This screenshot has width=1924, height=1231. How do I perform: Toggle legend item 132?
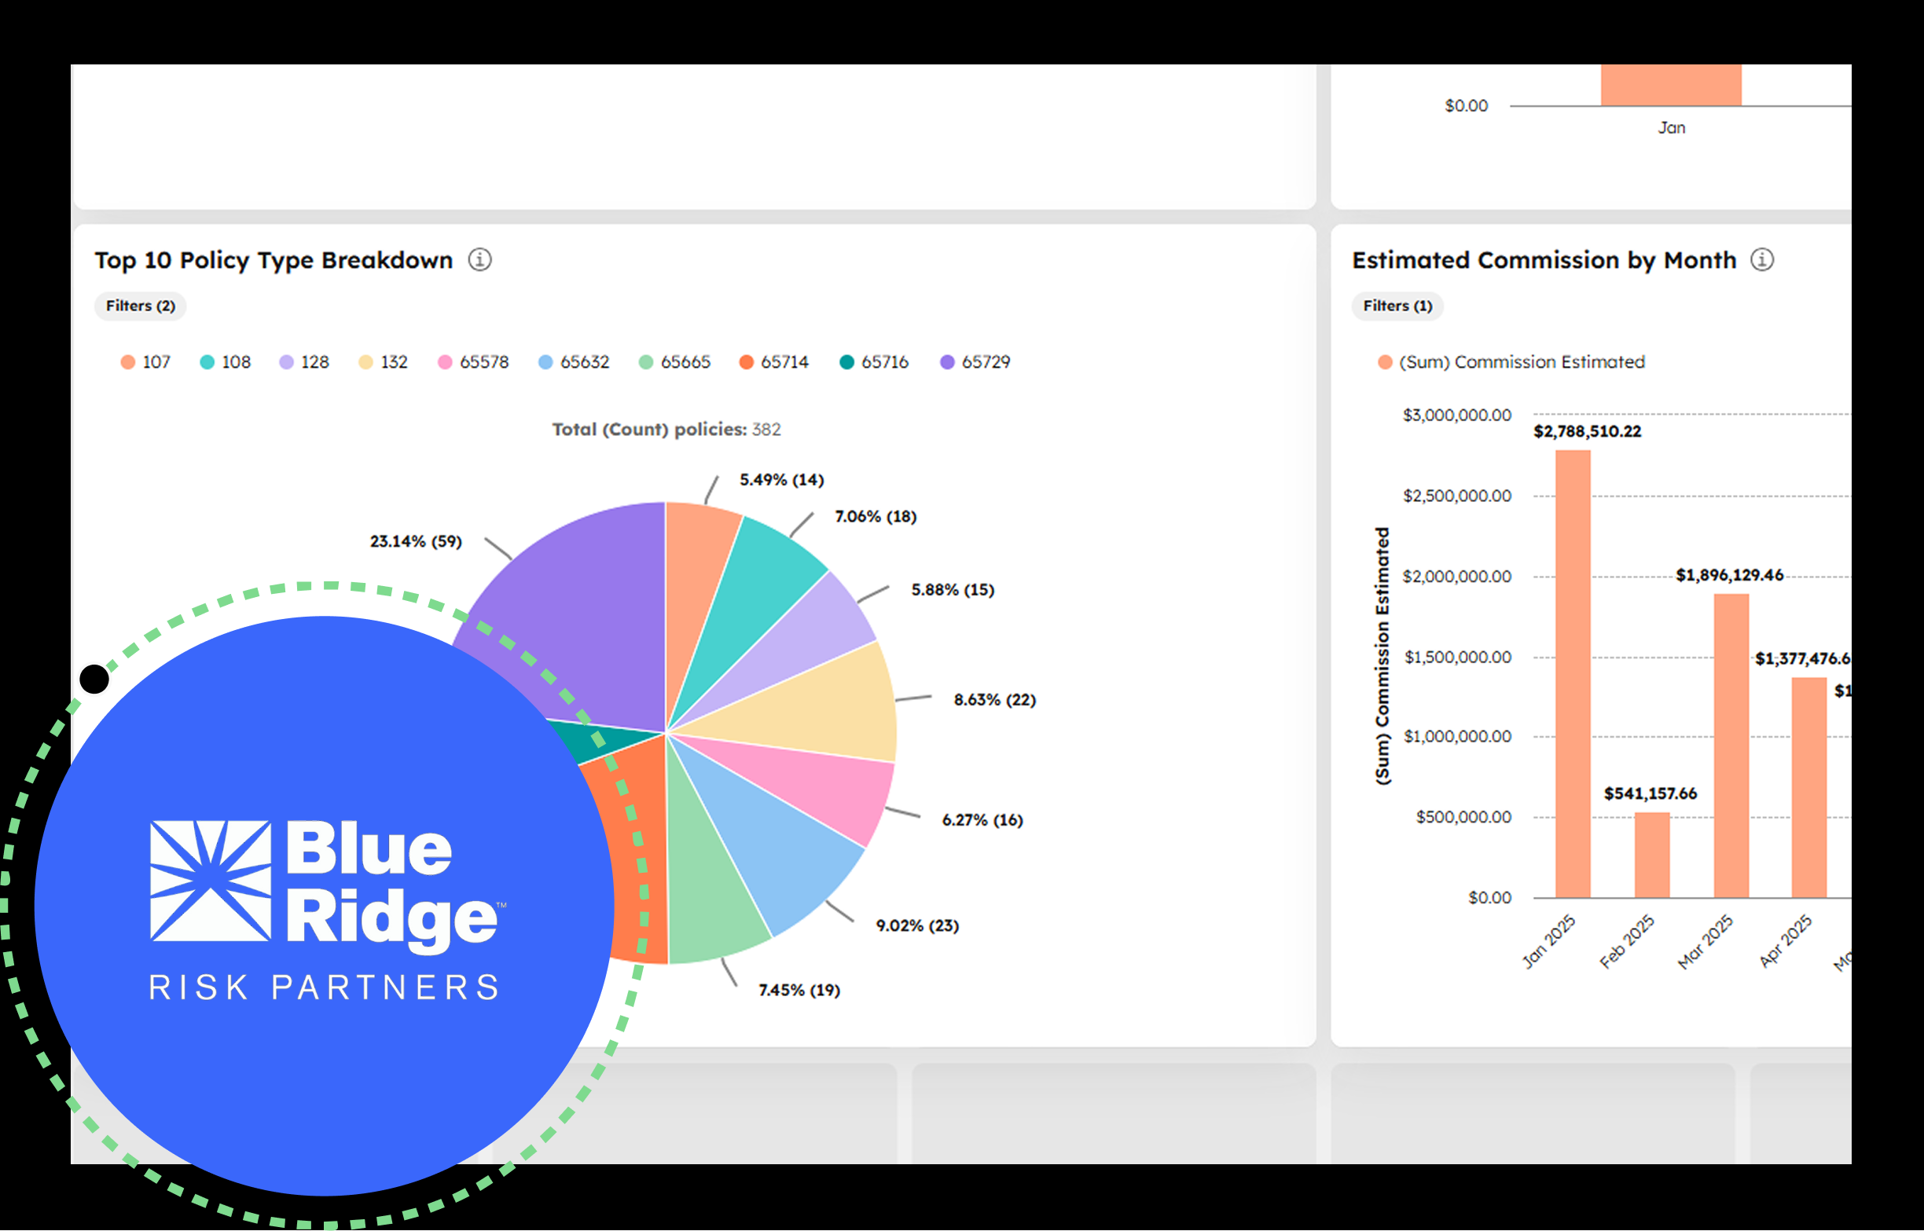383,362
